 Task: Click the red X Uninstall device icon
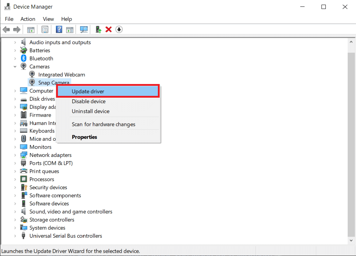[109, 29]
